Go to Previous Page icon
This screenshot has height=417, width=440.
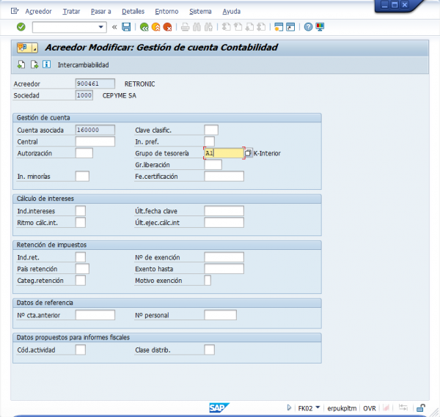click(x=238, y=27)
